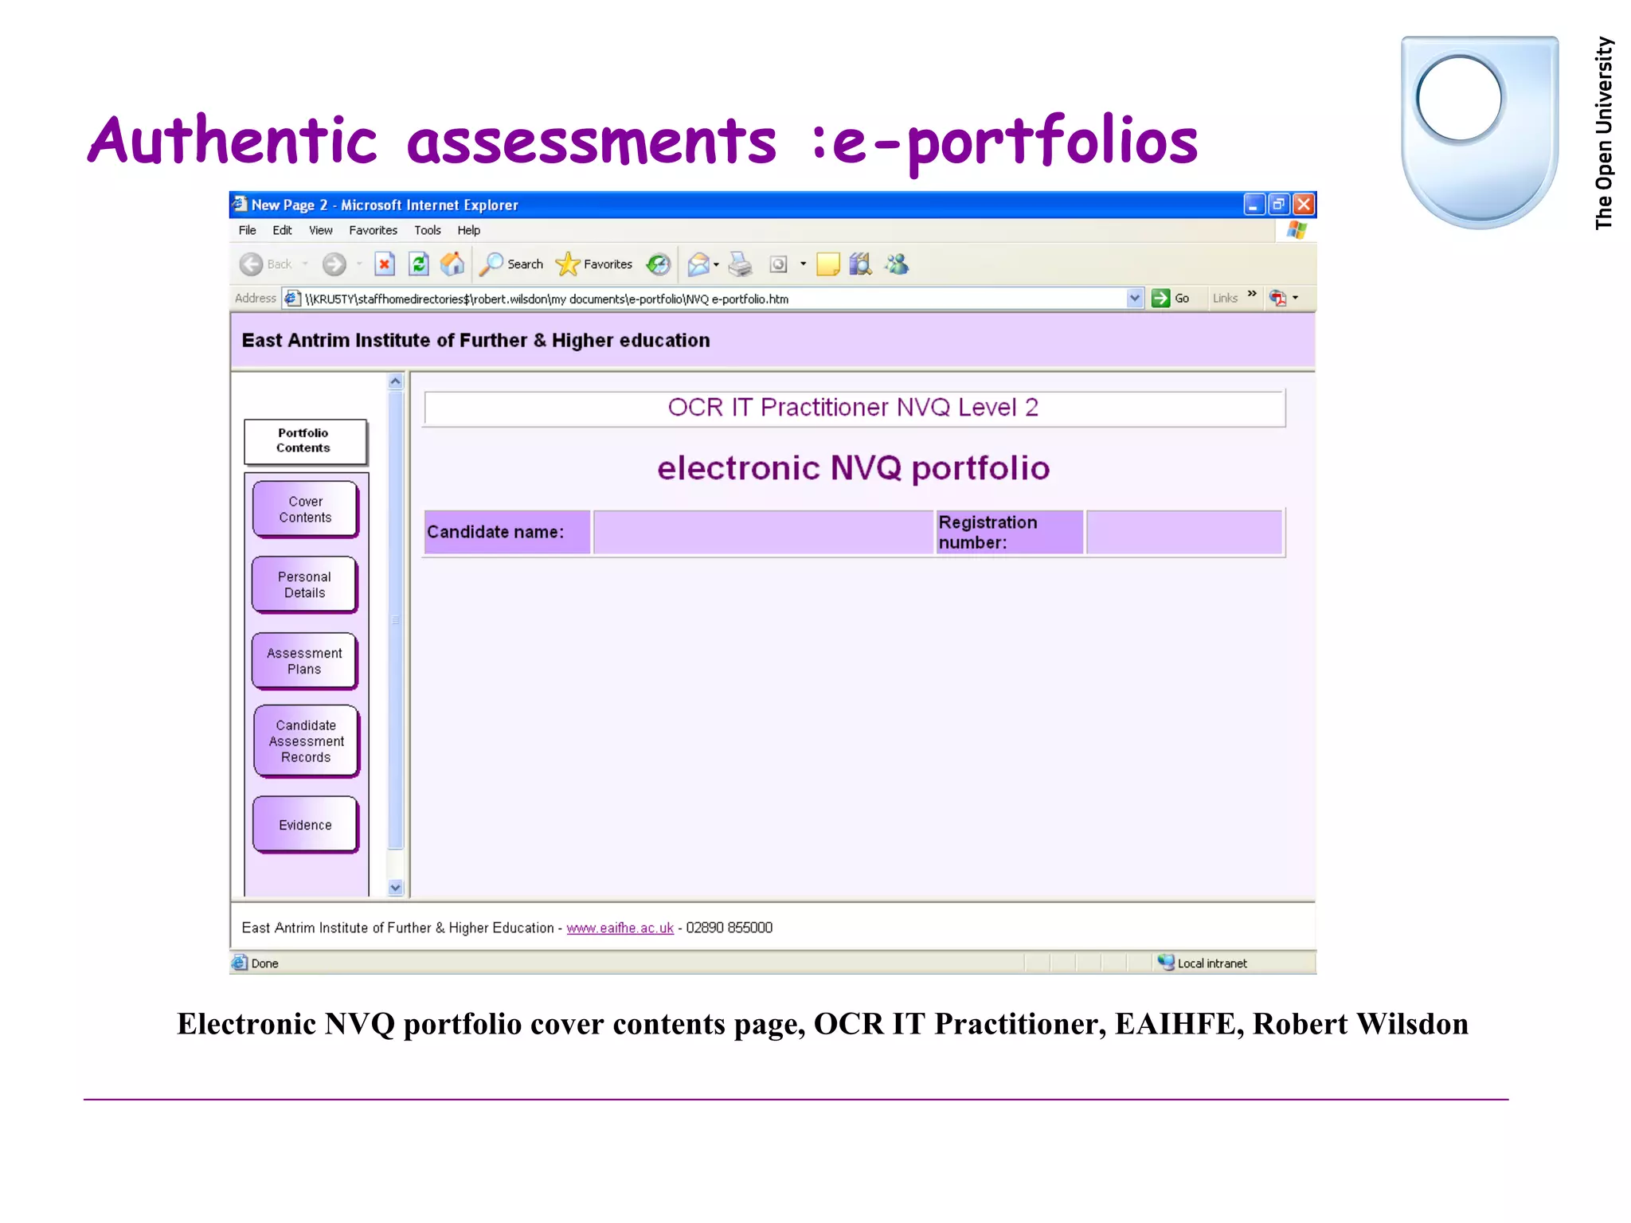Viewport: 1631px width, 1223px height.
Task: Click the empty Candidate name field cell
Action: point(763,532)
